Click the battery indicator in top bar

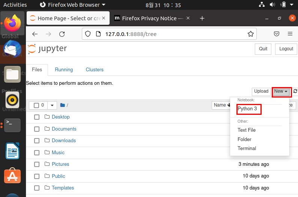[283, 5]
